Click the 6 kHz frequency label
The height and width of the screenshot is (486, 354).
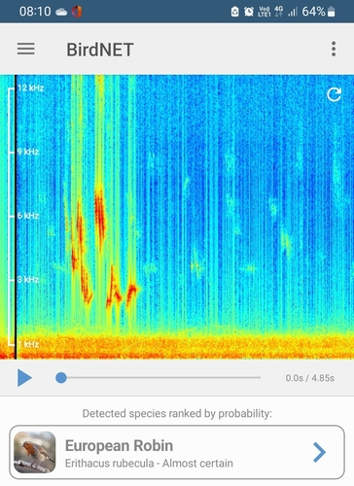coord(28,216)
